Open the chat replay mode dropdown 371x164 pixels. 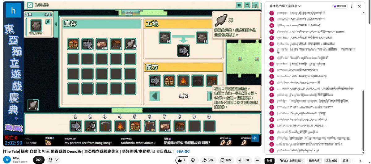click(x=285, y=6)
